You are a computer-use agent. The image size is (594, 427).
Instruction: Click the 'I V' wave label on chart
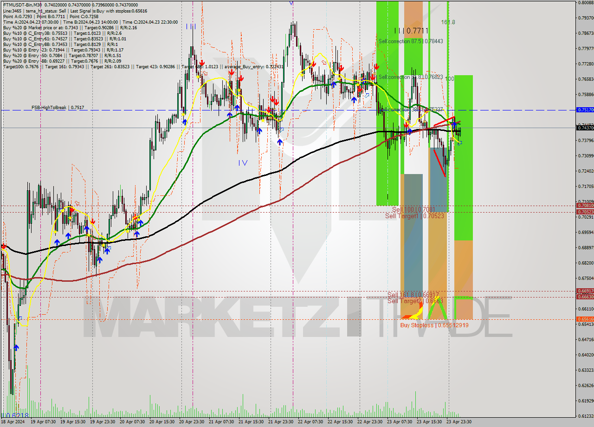(x=243, y=163)
